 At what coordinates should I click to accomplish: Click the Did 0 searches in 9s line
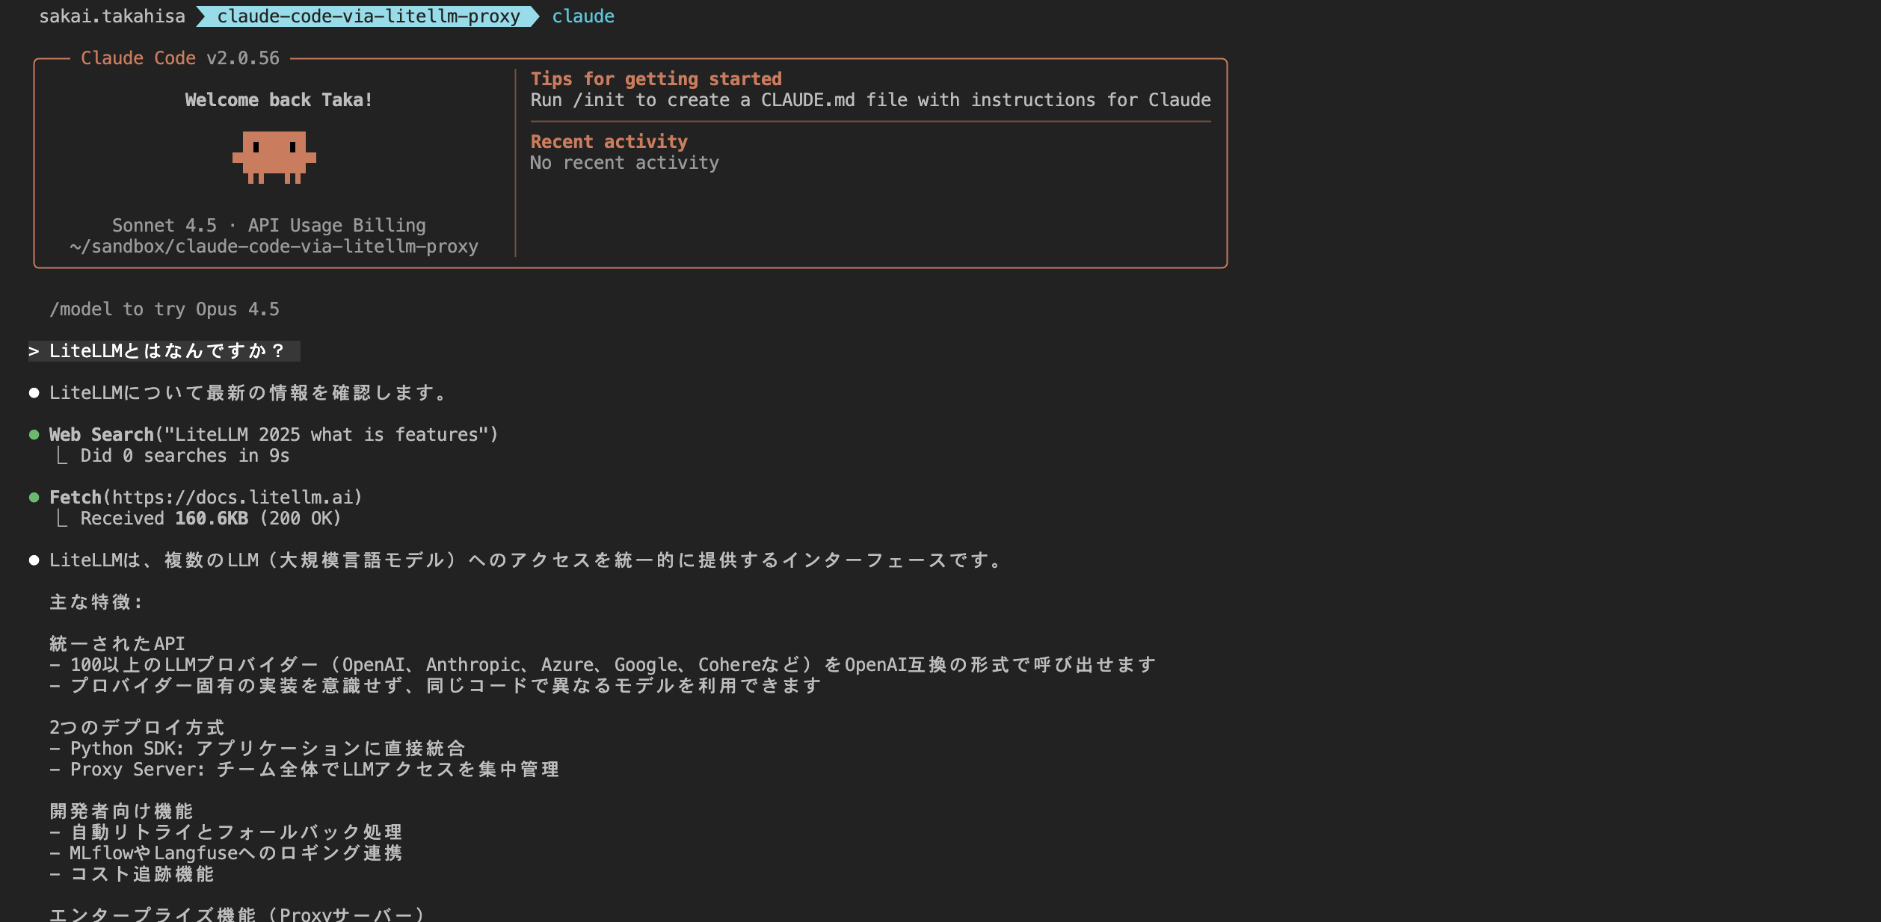186,455
